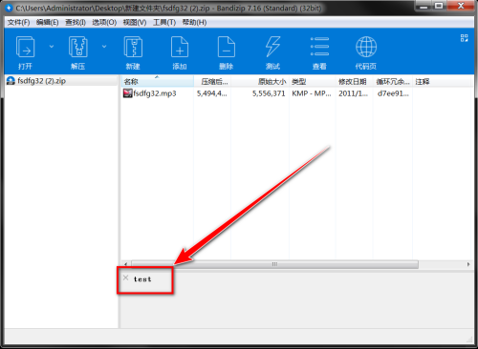Expand the dropdown arrow beside Extract

pyautogui.click(x=104, y=47)
